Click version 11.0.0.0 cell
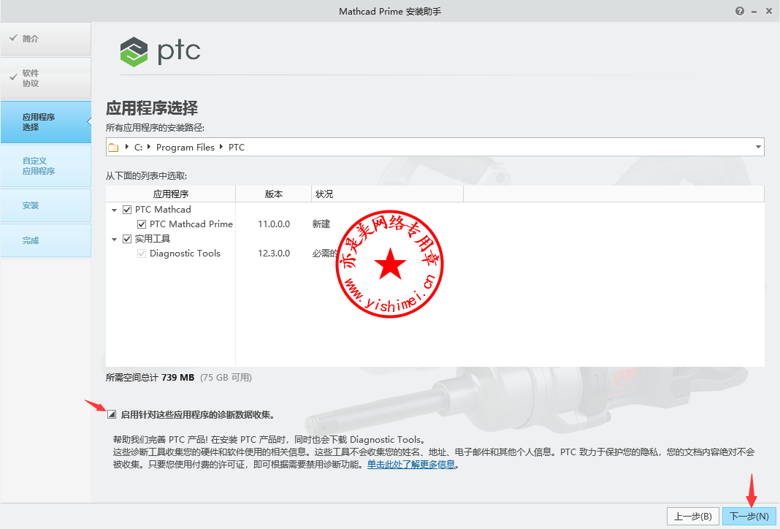Image resolution: width=780 pixels, height=529 pixels. 274,224
